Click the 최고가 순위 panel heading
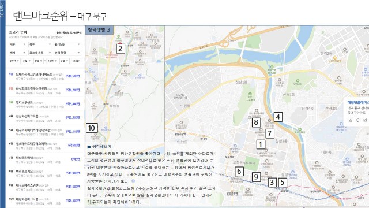 click(18, 32)
